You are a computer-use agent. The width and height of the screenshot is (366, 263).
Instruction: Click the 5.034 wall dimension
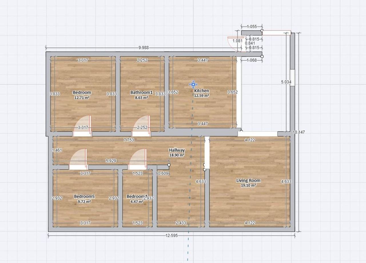[286, 82]
